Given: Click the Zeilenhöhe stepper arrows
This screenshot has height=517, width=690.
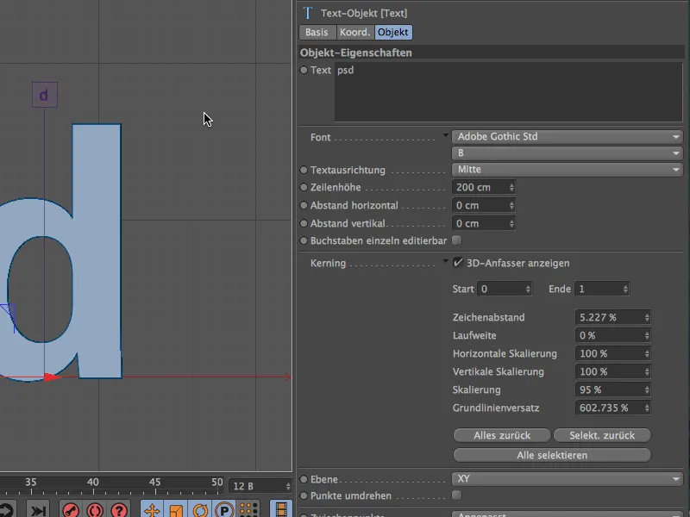Looking at the screenshot, I should coord(511,187).
